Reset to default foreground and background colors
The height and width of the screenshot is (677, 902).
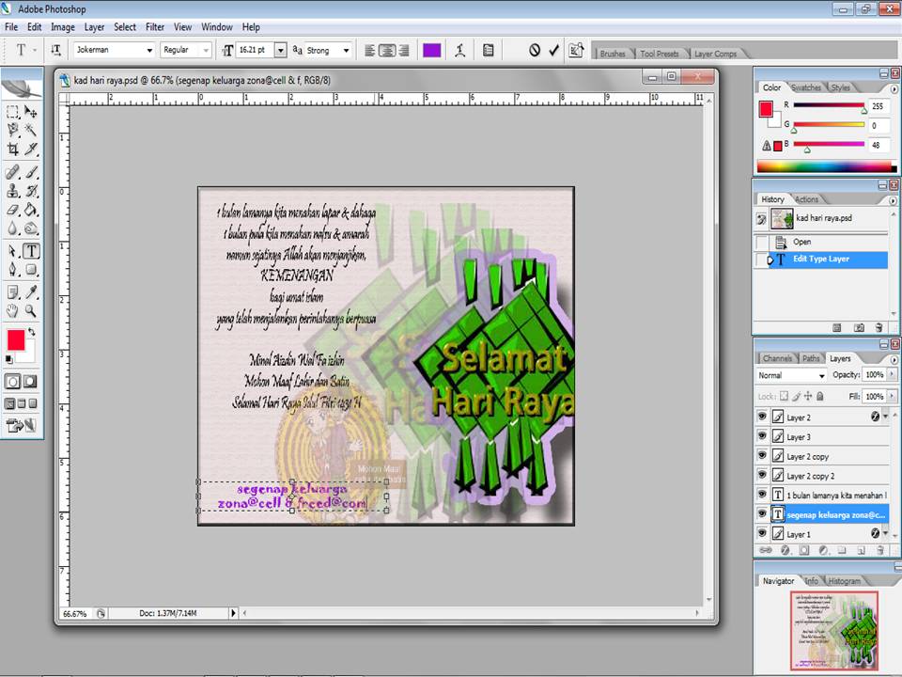[x=8, y=359]
